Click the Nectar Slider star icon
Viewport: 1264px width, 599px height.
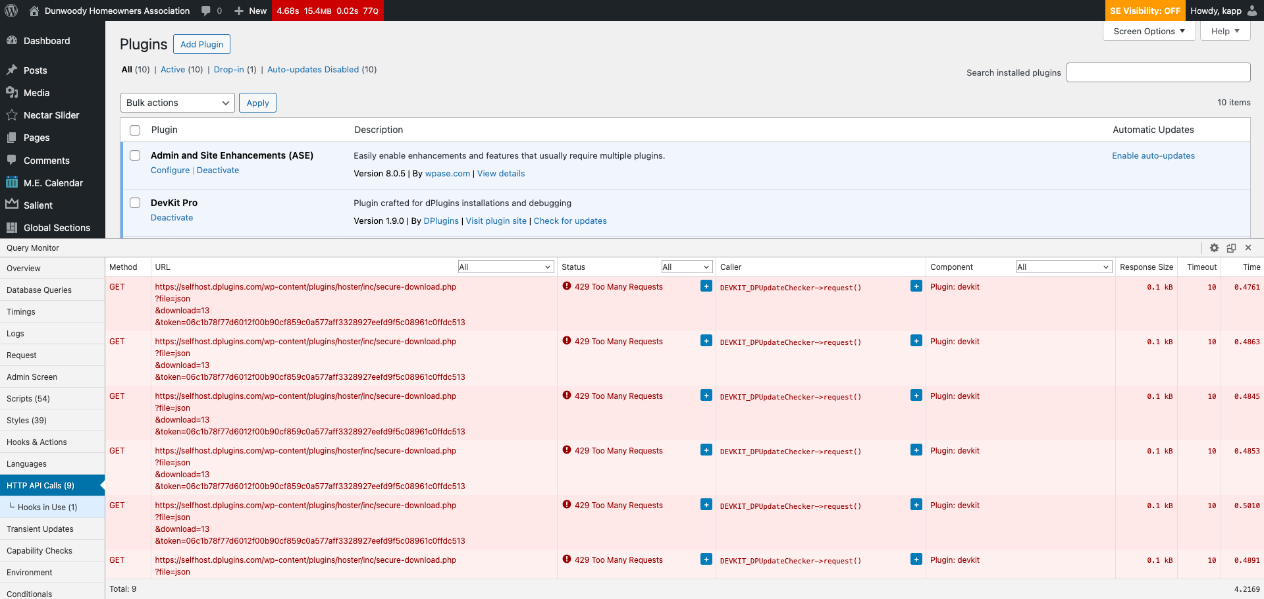coord(12,115)
